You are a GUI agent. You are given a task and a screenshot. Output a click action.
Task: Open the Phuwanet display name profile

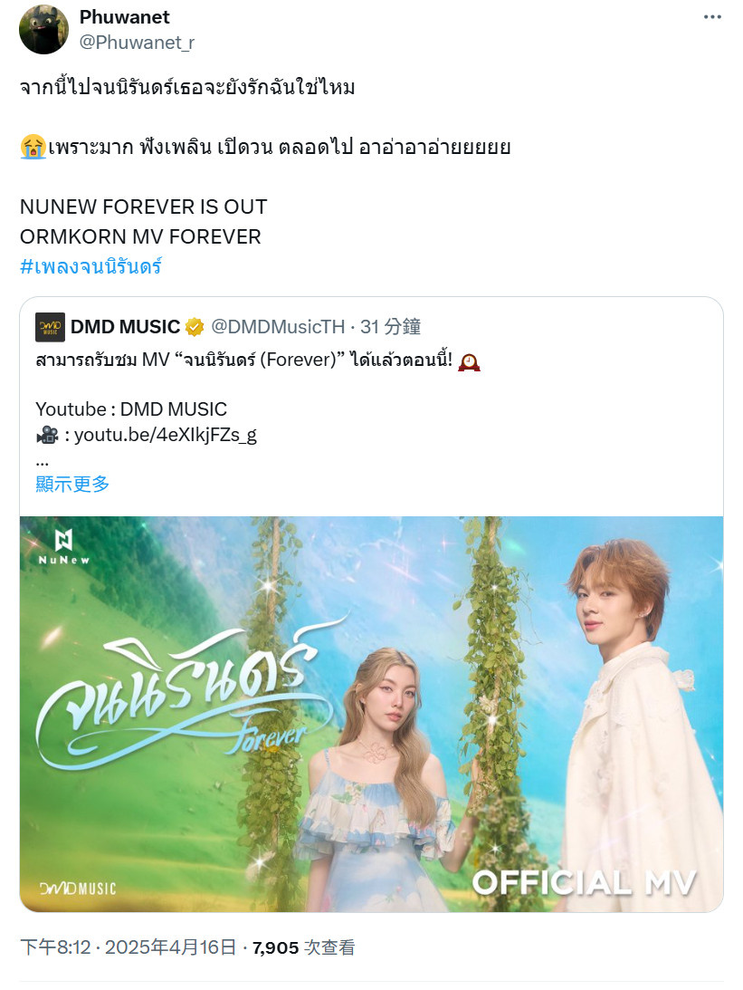[x=124, y=17]
